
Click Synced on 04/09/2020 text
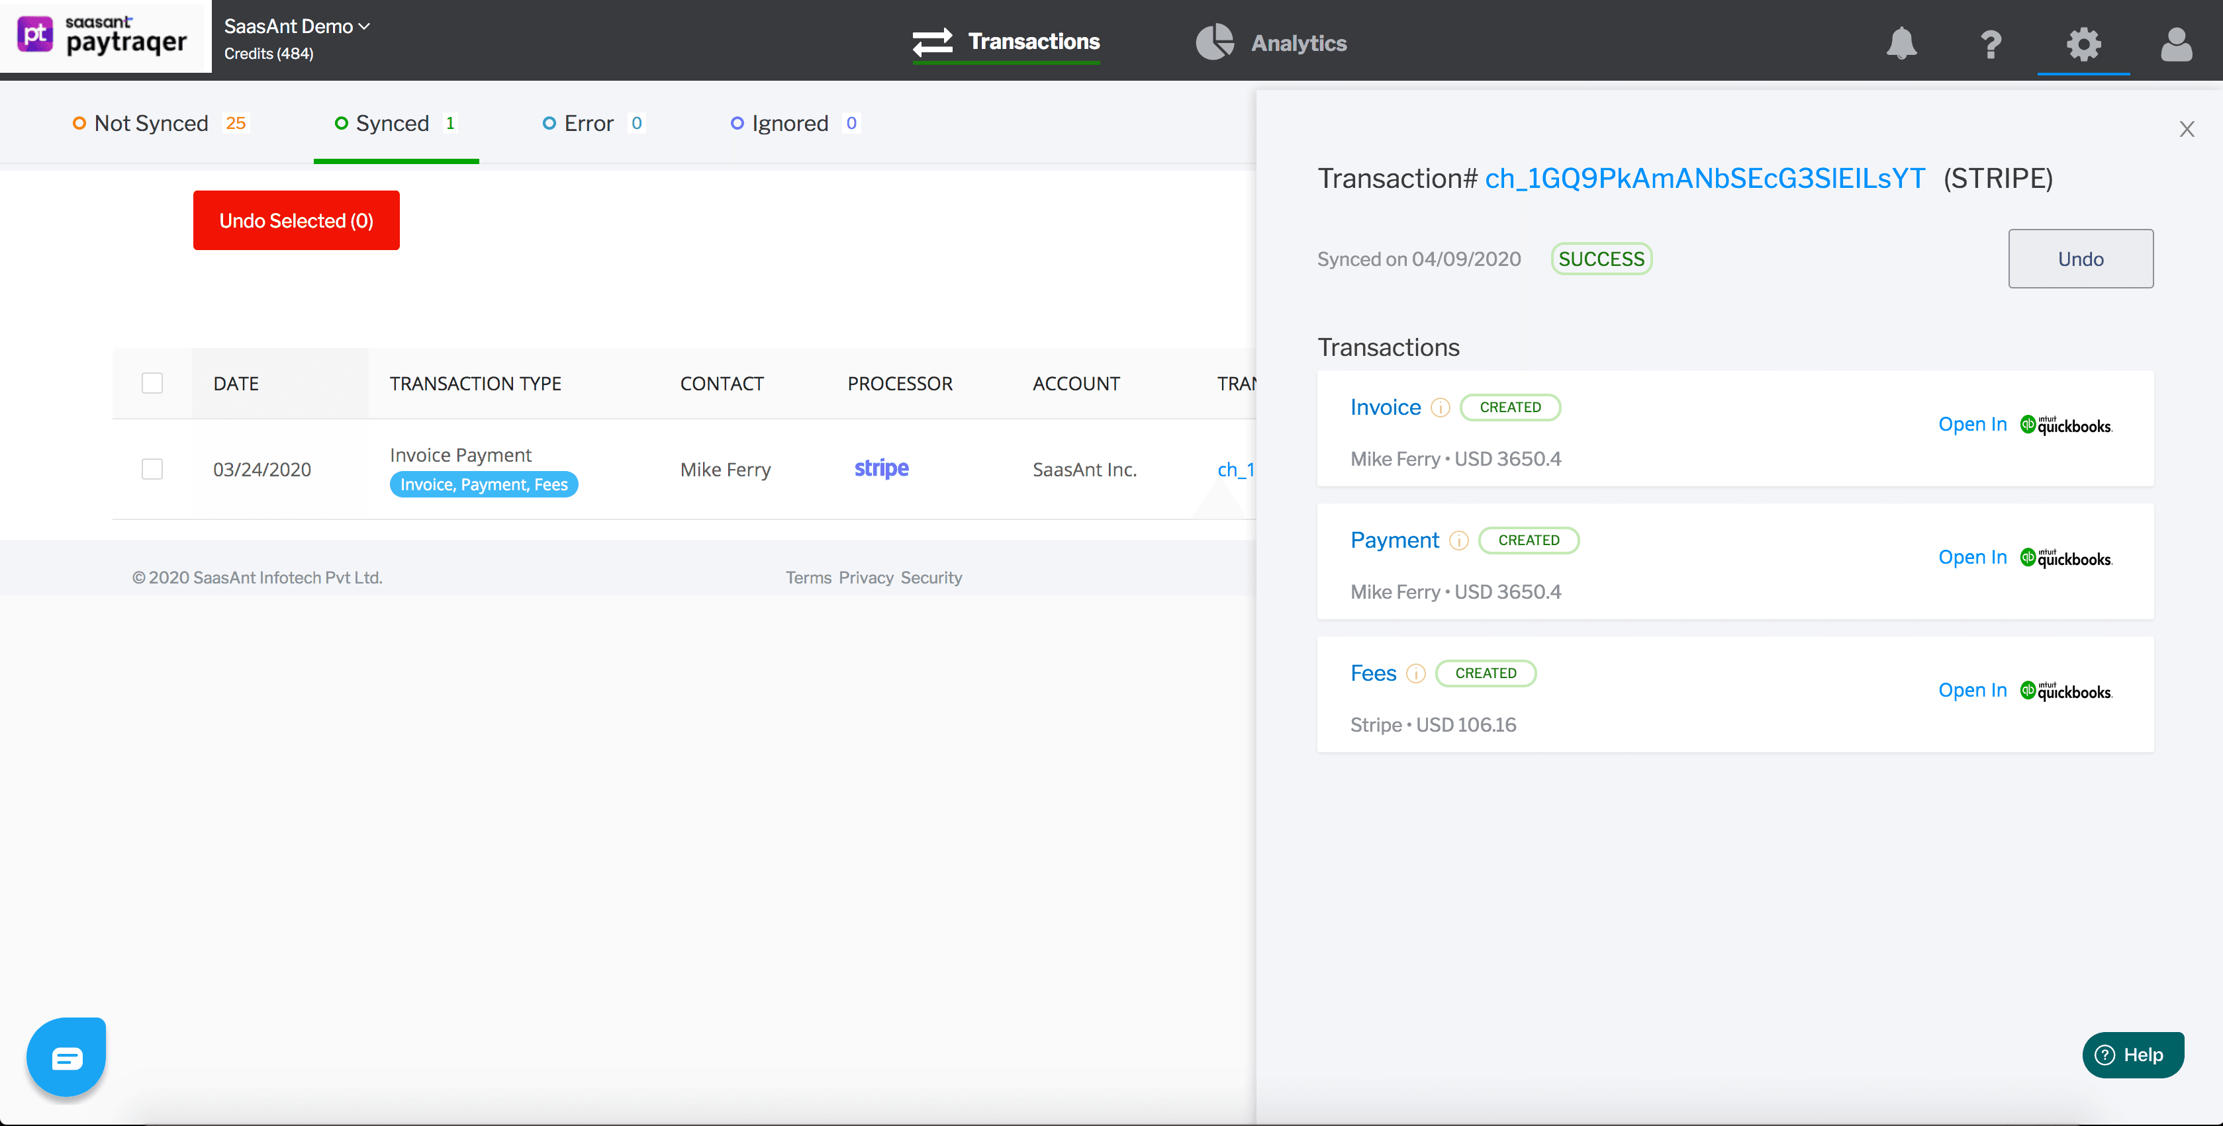click(x=1419, y=259)
